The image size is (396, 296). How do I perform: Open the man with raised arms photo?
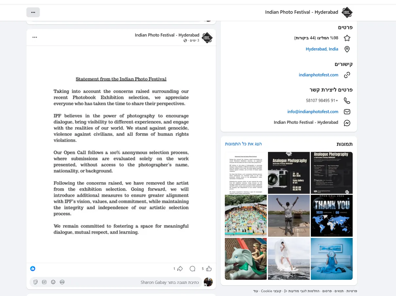[x=289, y=216]
